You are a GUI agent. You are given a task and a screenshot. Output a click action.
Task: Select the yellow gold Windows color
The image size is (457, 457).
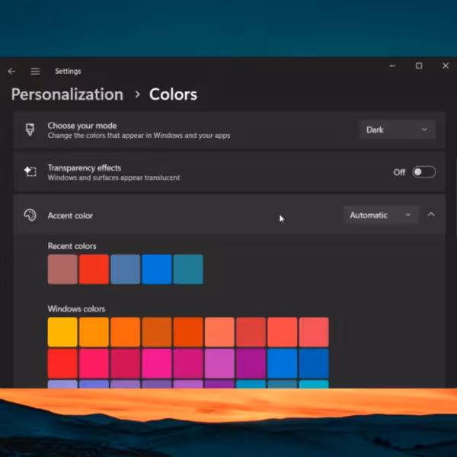tap(62, 332)
